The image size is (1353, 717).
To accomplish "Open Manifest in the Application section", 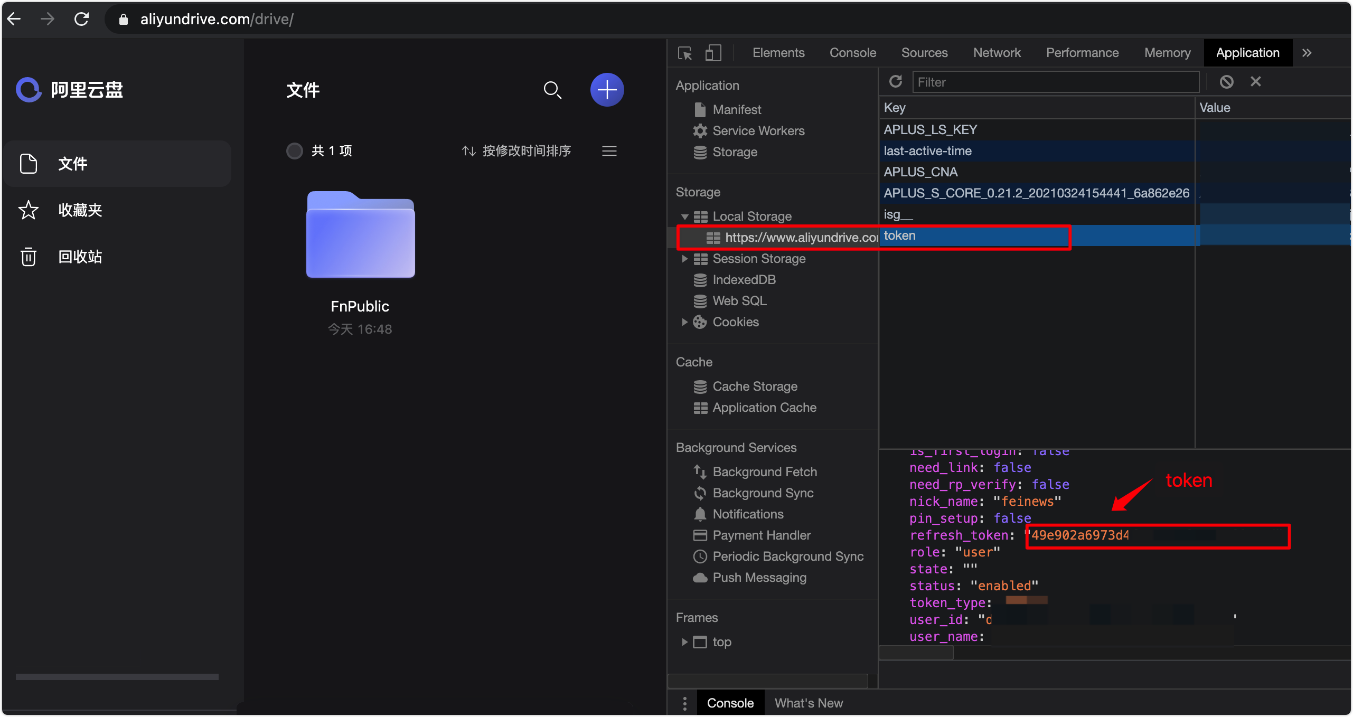I will pos(737,109).
